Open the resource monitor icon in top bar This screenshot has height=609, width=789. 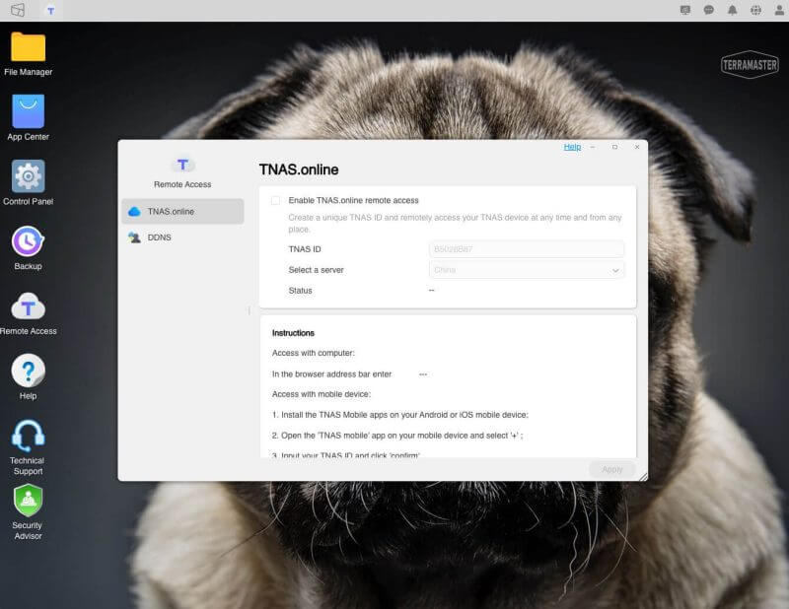pyautogui.click(x=684, y=10)
